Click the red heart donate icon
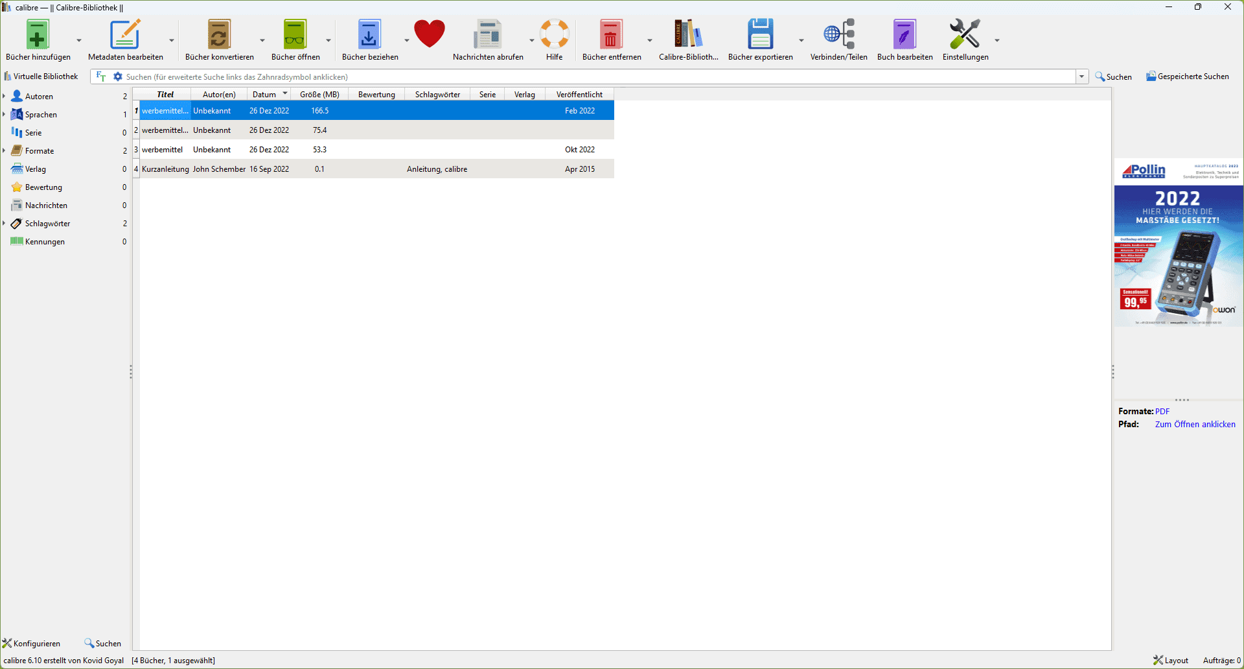Viewport: 1244px width, 669px height. click(430, 34)
